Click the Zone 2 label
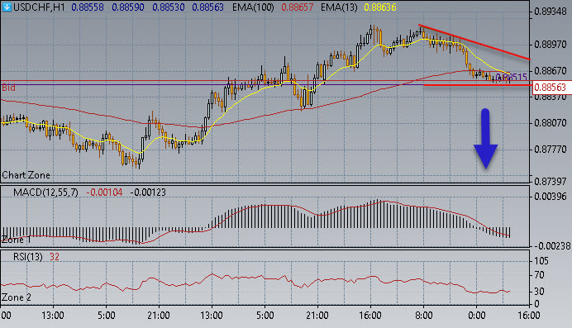This screenshot has height=328, width=572. pos(17,297)
